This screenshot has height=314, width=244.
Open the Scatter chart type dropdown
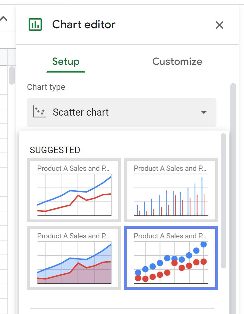pos(122,112)
